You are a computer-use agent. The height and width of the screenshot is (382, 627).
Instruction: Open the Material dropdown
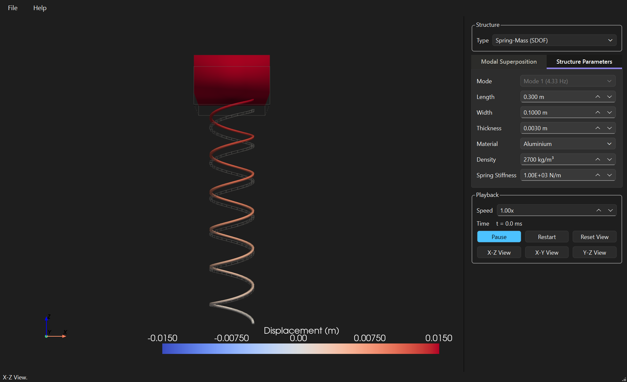click(x=568, y=144)
